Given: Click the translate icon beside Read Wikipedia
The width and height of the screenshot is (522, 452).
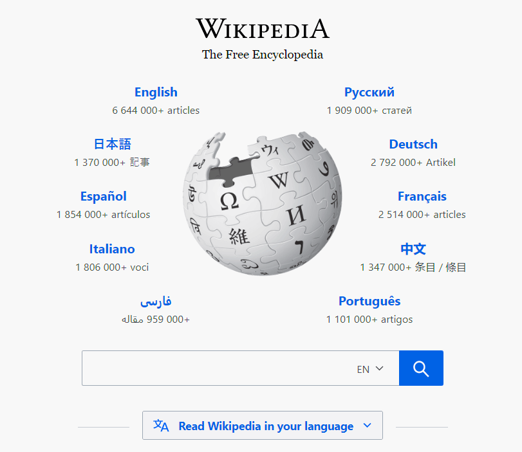Looking at the screenshot, I should [161, 426].
